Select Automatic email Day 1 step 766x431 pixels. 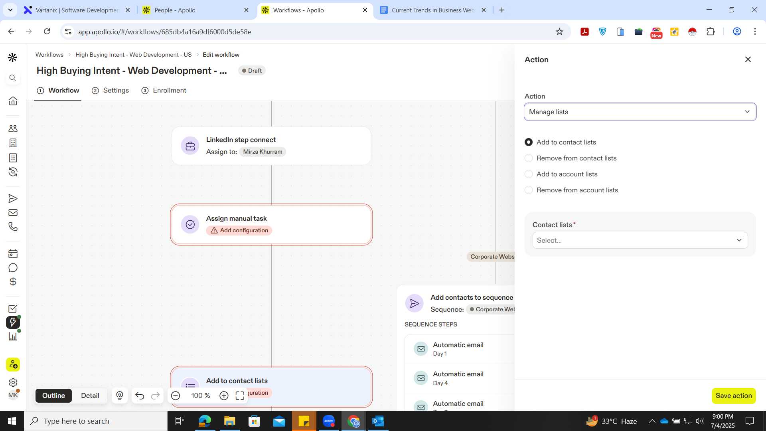tap(460, 349)
